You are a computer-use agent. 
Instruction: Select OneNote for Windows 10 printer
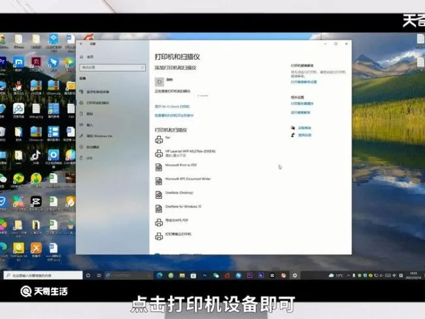[x=178, y=209]
